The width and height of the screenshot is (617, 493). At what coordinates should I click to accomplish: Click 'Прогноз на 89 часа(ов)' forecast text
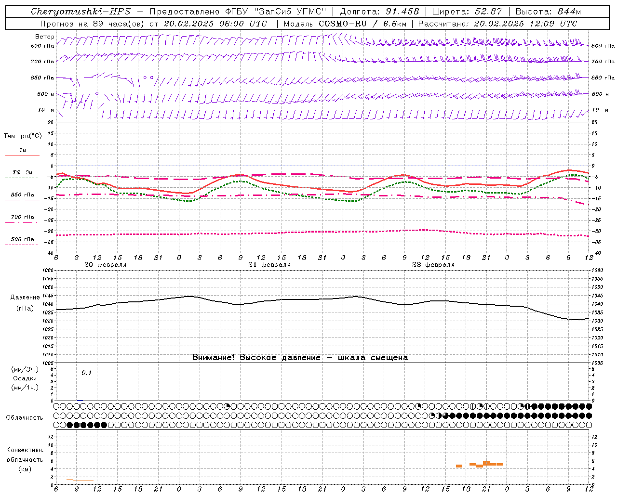click(92, 24)
